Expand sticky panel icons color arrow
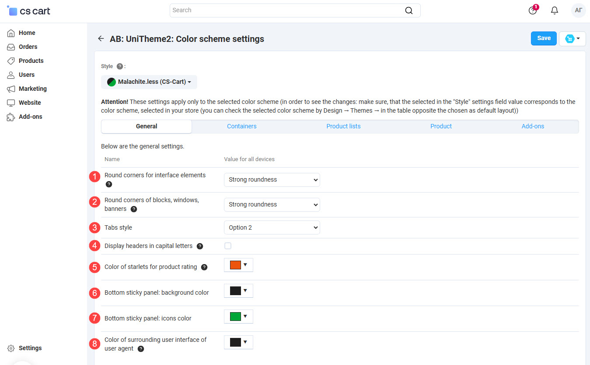Image resolution: width=590 pixels, height=365 pixels. coord(245,316)
